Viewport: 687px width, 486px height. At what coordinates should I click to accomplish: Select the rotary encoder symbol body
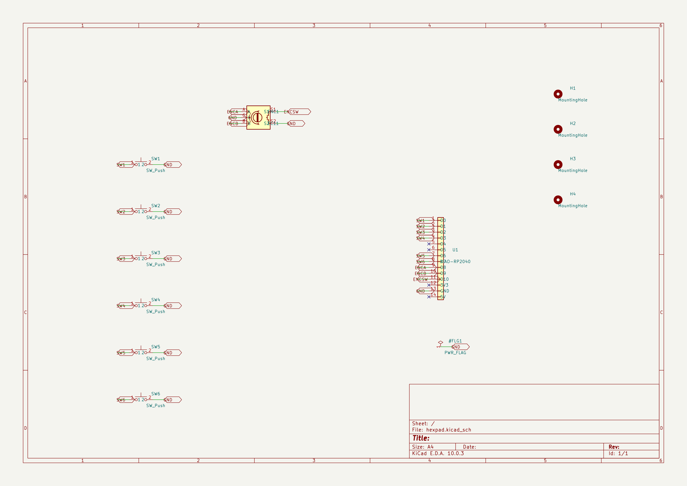[258, 117]
